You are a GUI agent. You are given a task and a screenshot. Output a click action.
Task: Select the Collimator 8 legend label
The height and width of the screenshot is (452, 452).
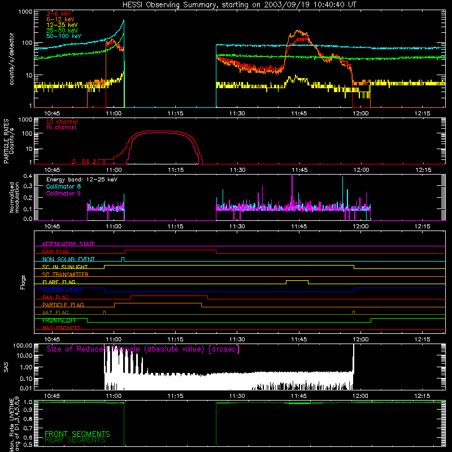(63, 186)
